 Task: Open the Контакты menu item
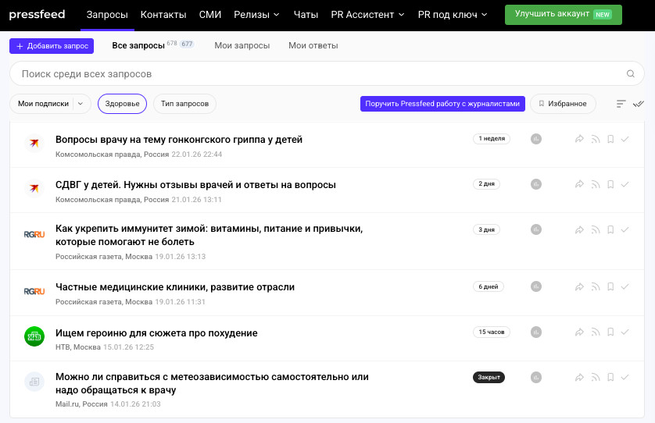click(x=163, y=15)
